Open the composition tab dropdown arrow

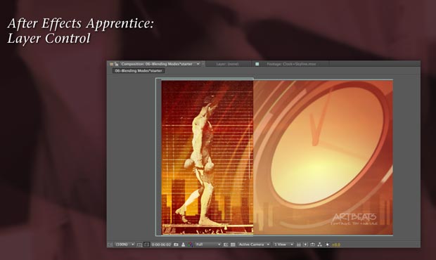(x=198, y=64)
